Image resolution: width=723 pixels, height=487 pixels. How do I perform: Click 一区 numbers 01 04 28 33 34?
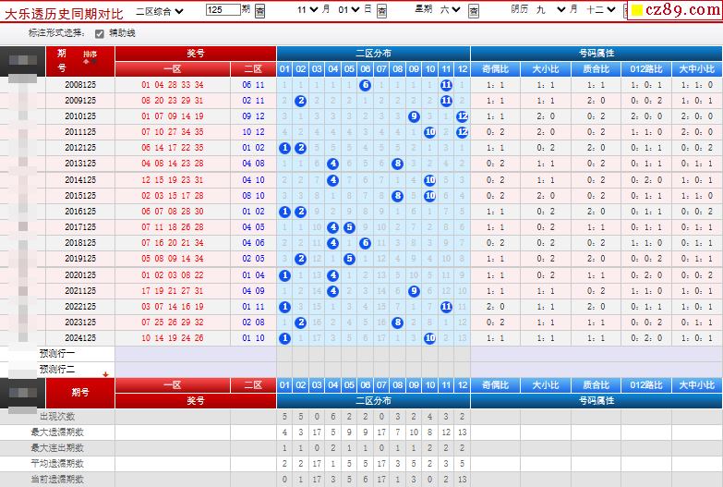[173, 85]
